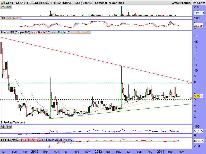206x154 pixels.
Task: Click the red 7,68 resistance level label
Action: tap(189, 82)
